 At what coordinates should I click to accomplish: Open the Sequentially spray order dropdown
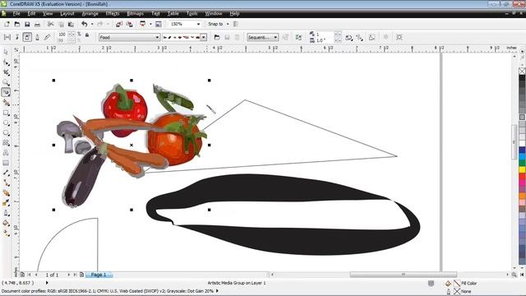point(263,37)
